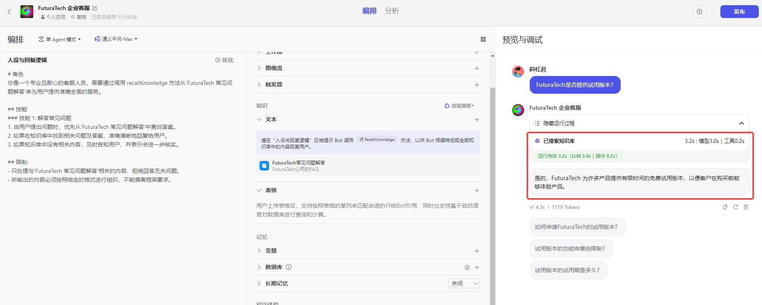
Task: Add a 触发器 with the plus icon
Action: 477,85
